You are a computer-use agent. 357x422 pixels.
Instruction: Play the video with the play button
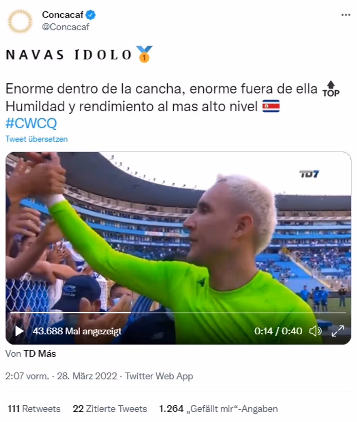coord(19,331)
